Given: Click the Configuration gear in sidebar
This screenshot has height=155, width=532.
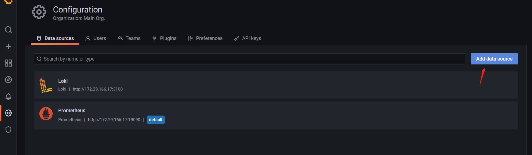Looking at the screenshot, I should point(8,113).
